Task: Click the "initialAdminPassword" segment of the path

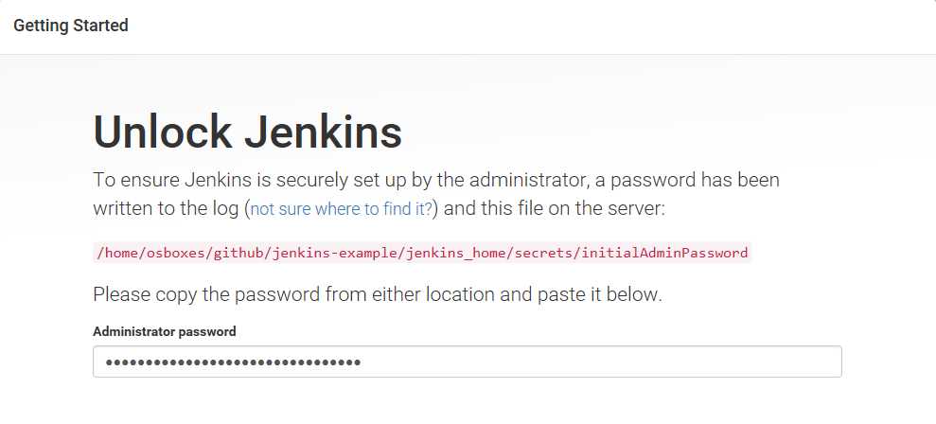Action: tap(665, 253)
